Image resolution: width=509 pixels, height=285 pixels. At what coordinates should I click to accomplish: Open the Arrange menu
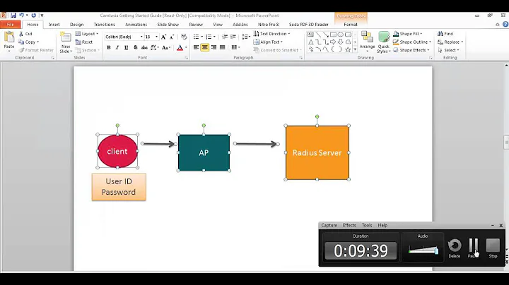coord(368,42)
